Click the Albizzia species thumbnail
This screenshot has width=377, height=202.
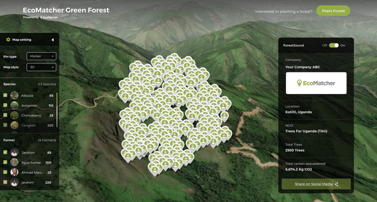tap(14, 95)
